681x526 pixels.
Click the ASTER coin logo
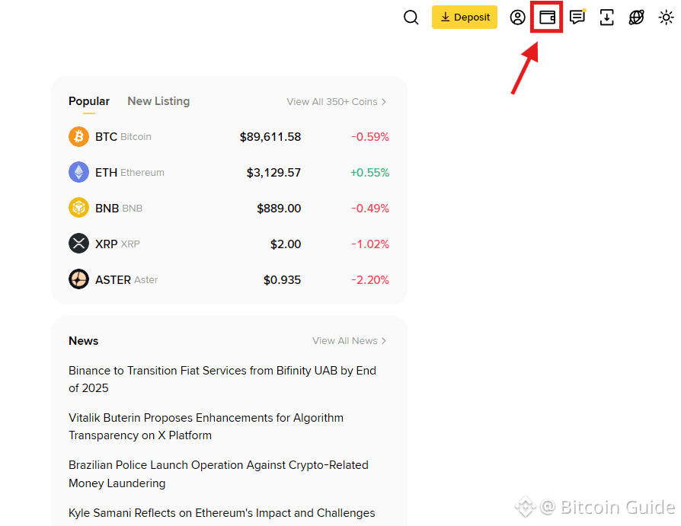78,279
